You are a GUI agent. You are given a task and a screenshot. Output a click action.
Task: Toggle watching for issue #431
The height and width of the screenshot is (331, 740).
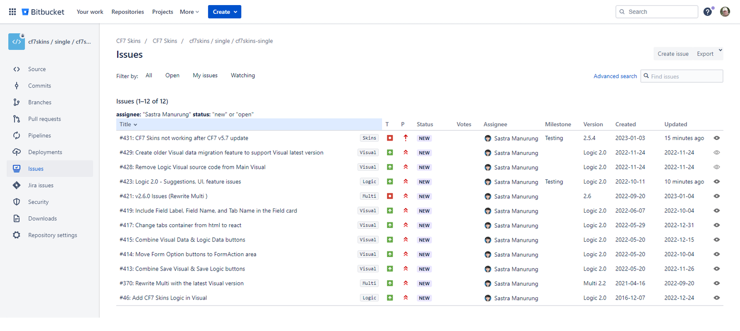(716, 138)
